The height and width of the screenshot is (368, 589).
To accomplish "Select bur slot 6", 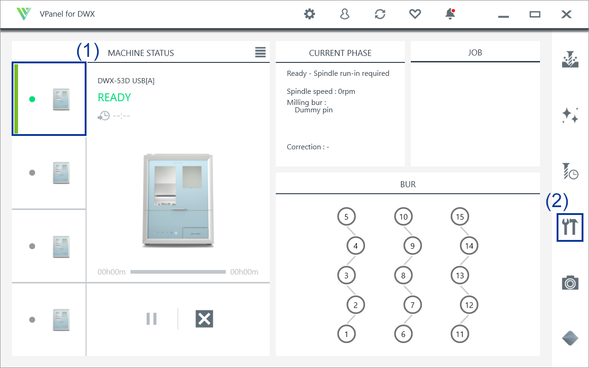I will tap(403, 334).
